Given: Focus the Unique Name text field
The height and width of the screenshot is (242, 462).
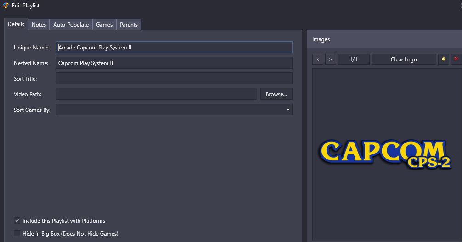Looking at the screenshot, I should [x=174, y=47].
